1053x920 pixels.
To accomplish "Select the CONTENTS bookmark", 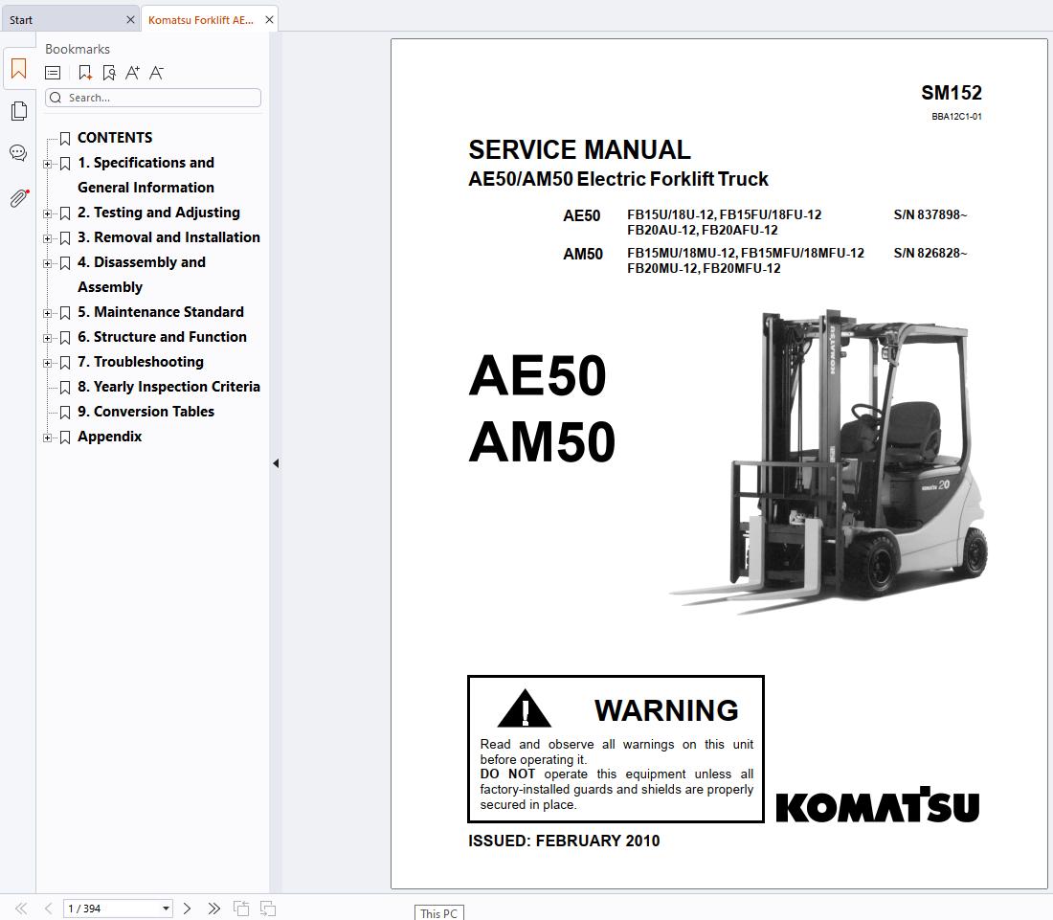I will [x=115, y=138].
